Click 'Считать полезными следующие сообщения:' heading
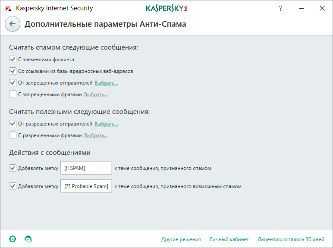This screenshot has width=333, height=248. click(79, 112)
